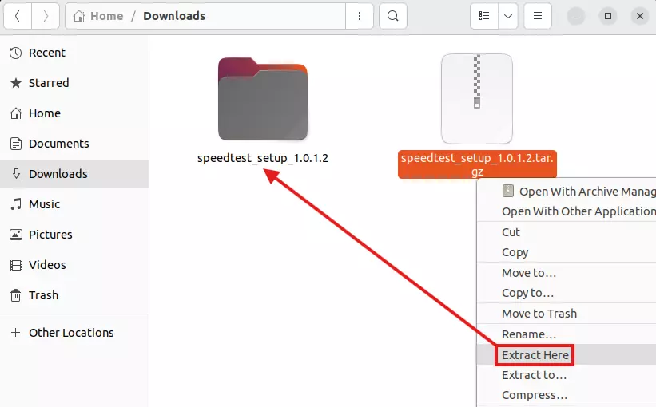Choose Open With Archive Manager
Image resolution: width=656 pixels, height=407 pixels.
[567, 192]
